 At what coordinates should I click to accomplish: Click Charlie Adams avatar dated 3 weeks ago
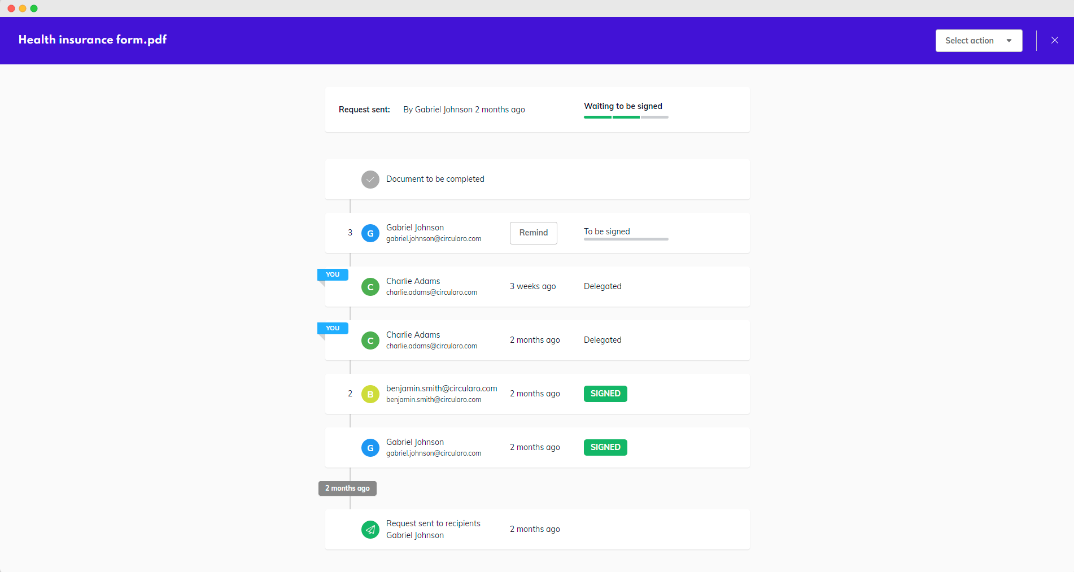click(370, 287)
